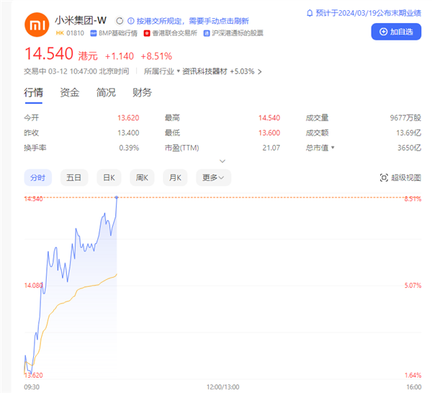Screen dimensions: 432x393
Task: Click the latest price point marker on chart
Action: point(117,197)
